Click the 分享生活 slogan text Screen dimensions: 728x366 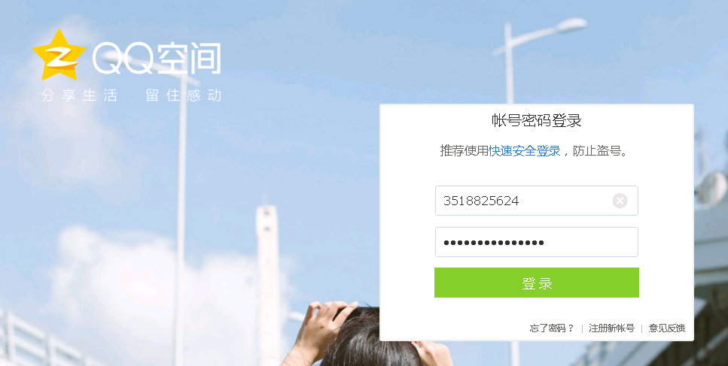pos(79,96)
